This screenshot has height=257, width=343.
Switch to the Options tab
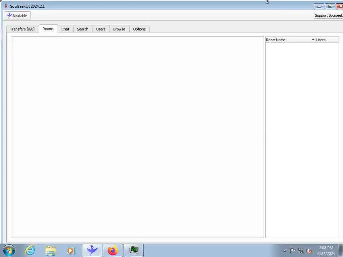(x=139, y=29)
